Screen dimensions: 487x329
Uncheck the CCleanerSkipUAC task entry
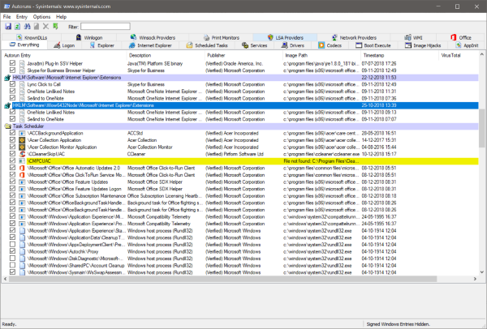coord(12,154)
